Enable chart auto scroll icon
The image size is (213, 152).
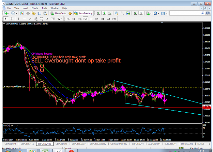[135, 13]
